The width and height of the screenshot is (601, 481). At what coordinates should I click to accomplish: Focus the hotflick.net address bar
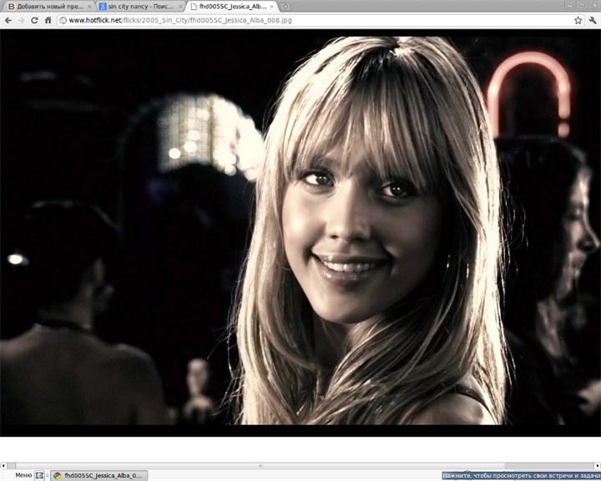point(320,20)
